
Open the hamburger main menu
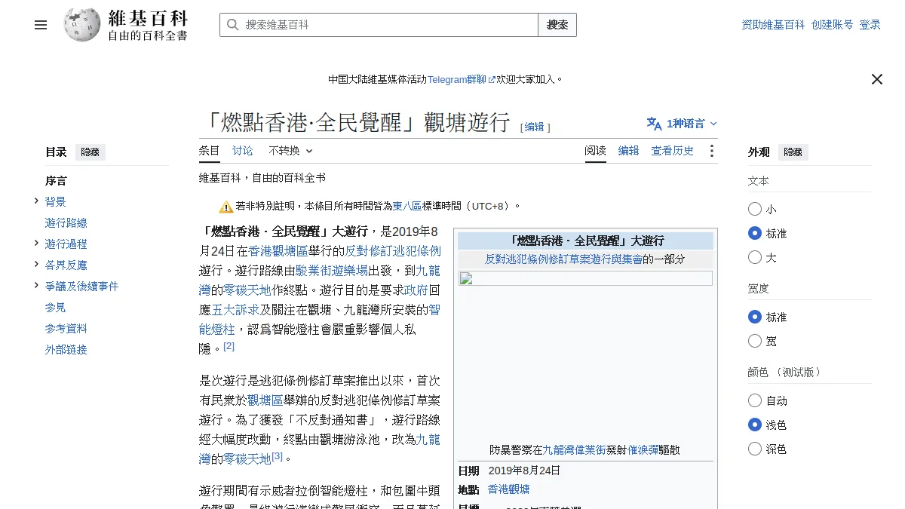point(41,25)
